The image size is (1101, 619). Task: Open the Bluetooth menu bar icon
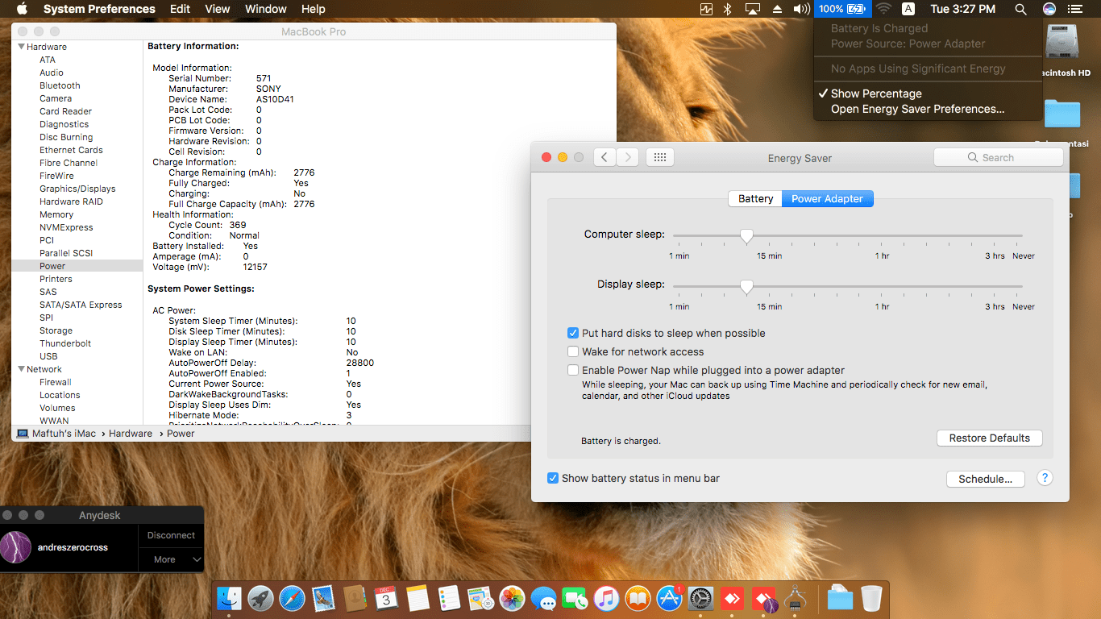coord(727,9)
